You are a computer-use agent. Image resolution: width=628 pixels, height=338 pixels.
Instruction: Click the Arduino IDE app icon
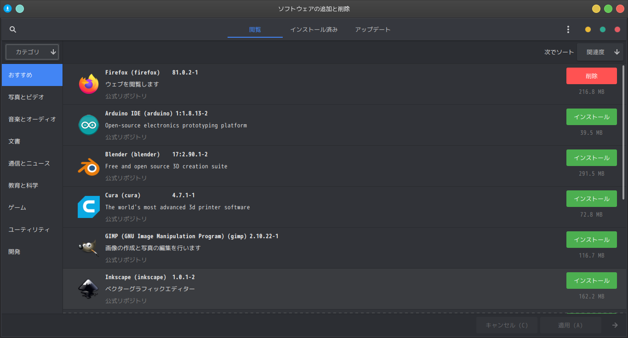point(89,125)
